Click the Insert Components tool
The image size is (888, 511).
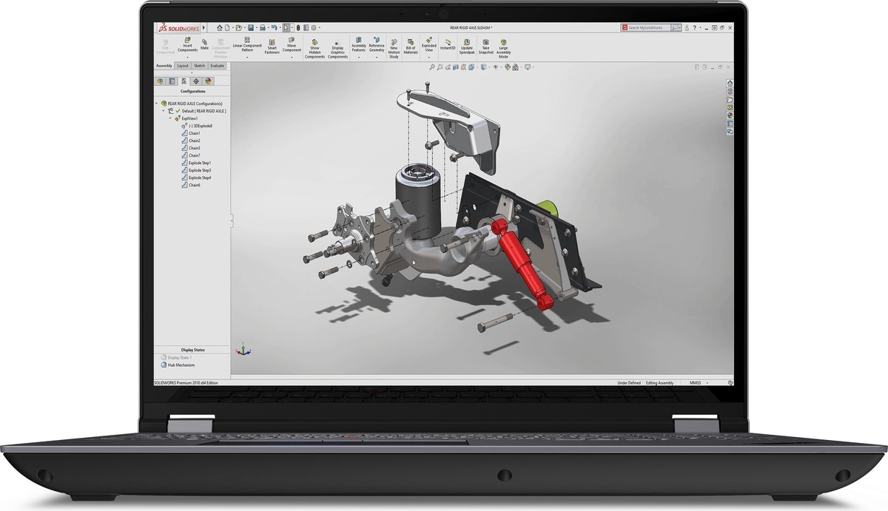(187, 42)
